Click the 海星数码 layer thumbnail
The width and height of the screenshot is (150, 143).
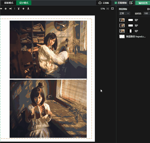122,36
